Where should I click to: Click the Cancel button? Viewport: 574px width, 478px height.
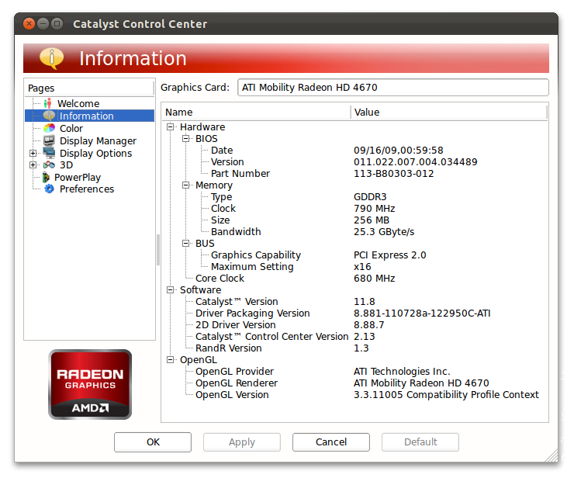pyautogui.click(x=331, y=442)
